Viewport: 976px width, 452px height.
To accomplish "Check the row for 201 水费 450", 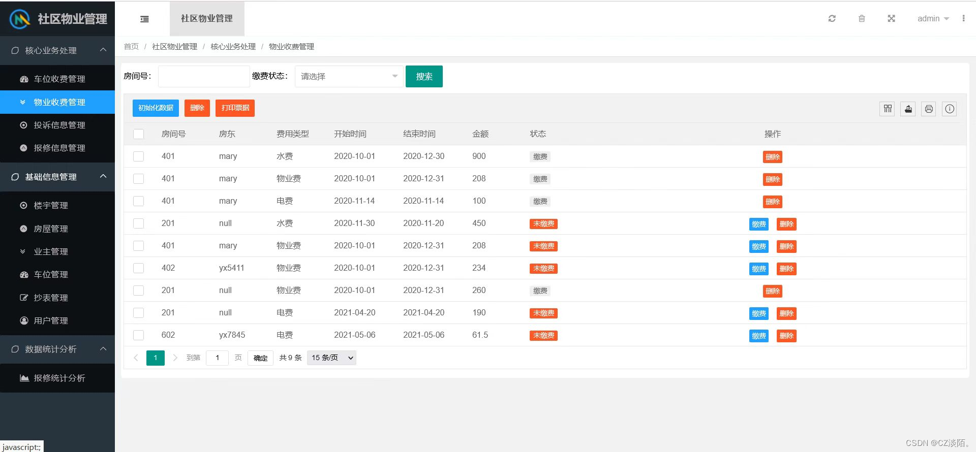I will coord(138,223).
